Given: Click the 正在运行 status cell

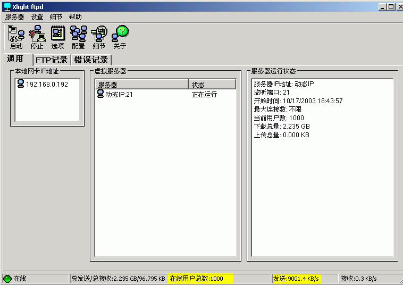Looking at the screenshot, I should click(x=204, y=94).
